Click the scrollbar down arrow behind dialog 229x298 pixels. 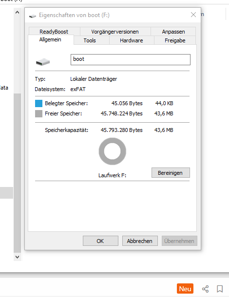click(x=18, y=257)
